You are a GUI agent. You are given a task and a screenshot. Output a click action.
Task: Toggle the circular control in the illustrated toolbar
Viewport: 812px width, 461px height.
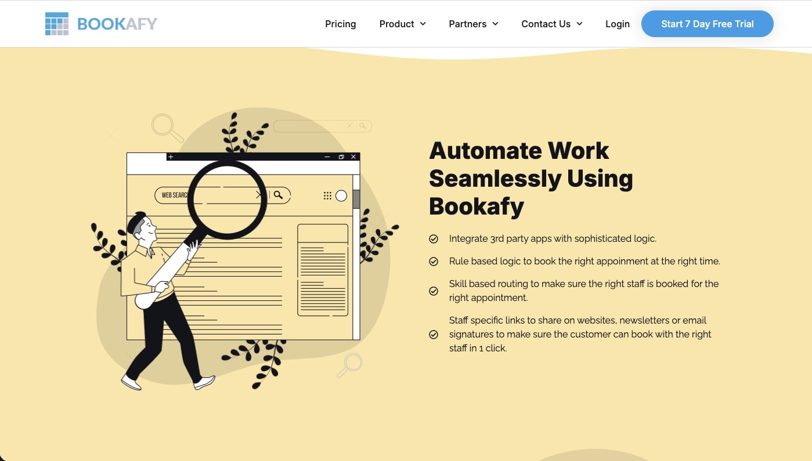click(x=341, y=195)
